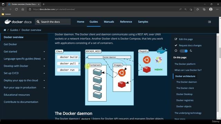Viewport: 221px width, 124px height.
Task: Open Docker overview breadcrumb link
Action: [31, 30]
